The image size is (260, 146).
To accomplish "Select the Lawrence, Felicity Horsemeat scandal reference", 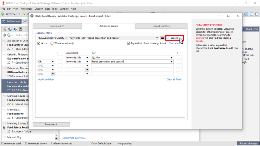I will click(x=15, y=86).
